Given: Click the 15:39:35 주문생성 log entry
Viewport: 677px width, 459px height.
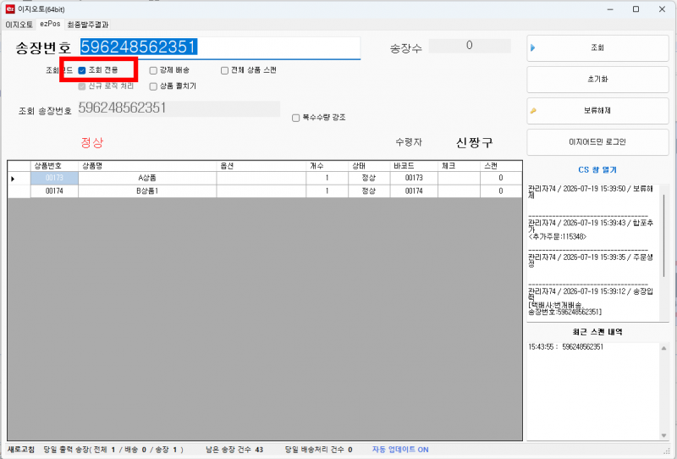Looking at the screenshot, I should 591,261.
